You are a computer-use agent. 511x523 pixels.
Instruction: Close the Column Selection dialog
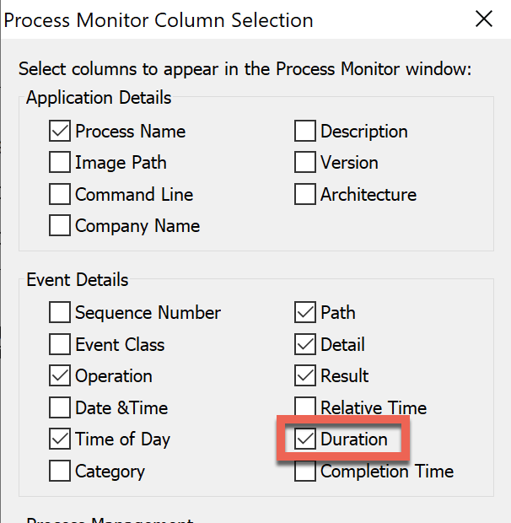click(x=484, y=19)
